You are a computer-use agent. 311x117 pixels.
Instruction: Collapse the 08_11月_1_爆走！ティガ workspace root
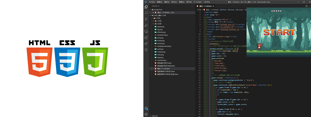pyautogui.click(x=150, y=15)
